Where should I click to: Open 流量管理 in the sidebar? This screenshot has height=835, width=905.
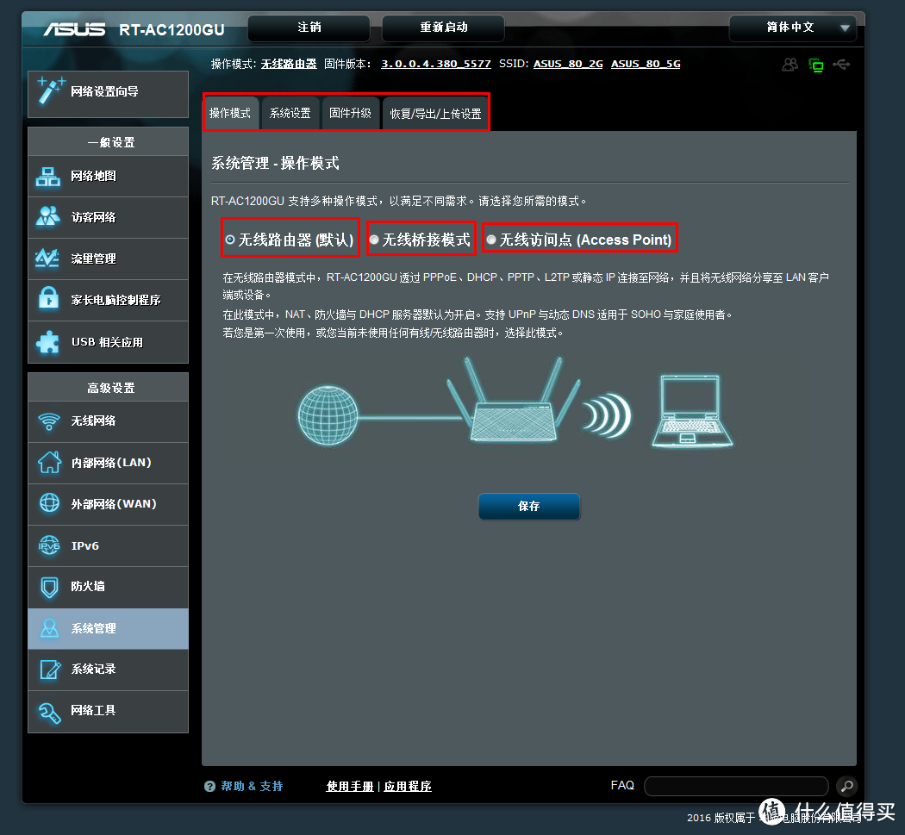coord(108,259)
